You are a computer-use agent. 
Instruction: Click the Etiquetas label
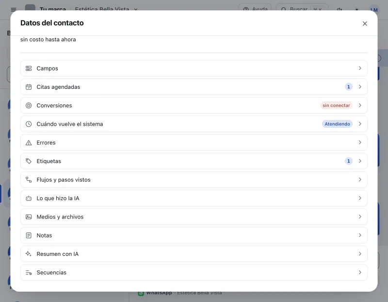pos(49,161)
